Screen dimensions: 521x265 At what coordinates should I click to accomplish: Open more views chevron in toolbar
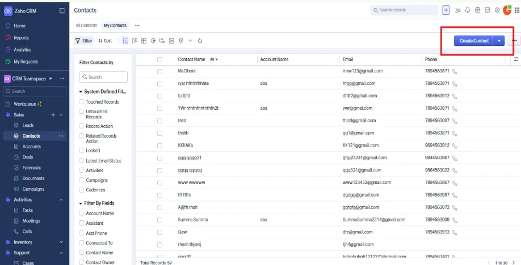point(190,41)
